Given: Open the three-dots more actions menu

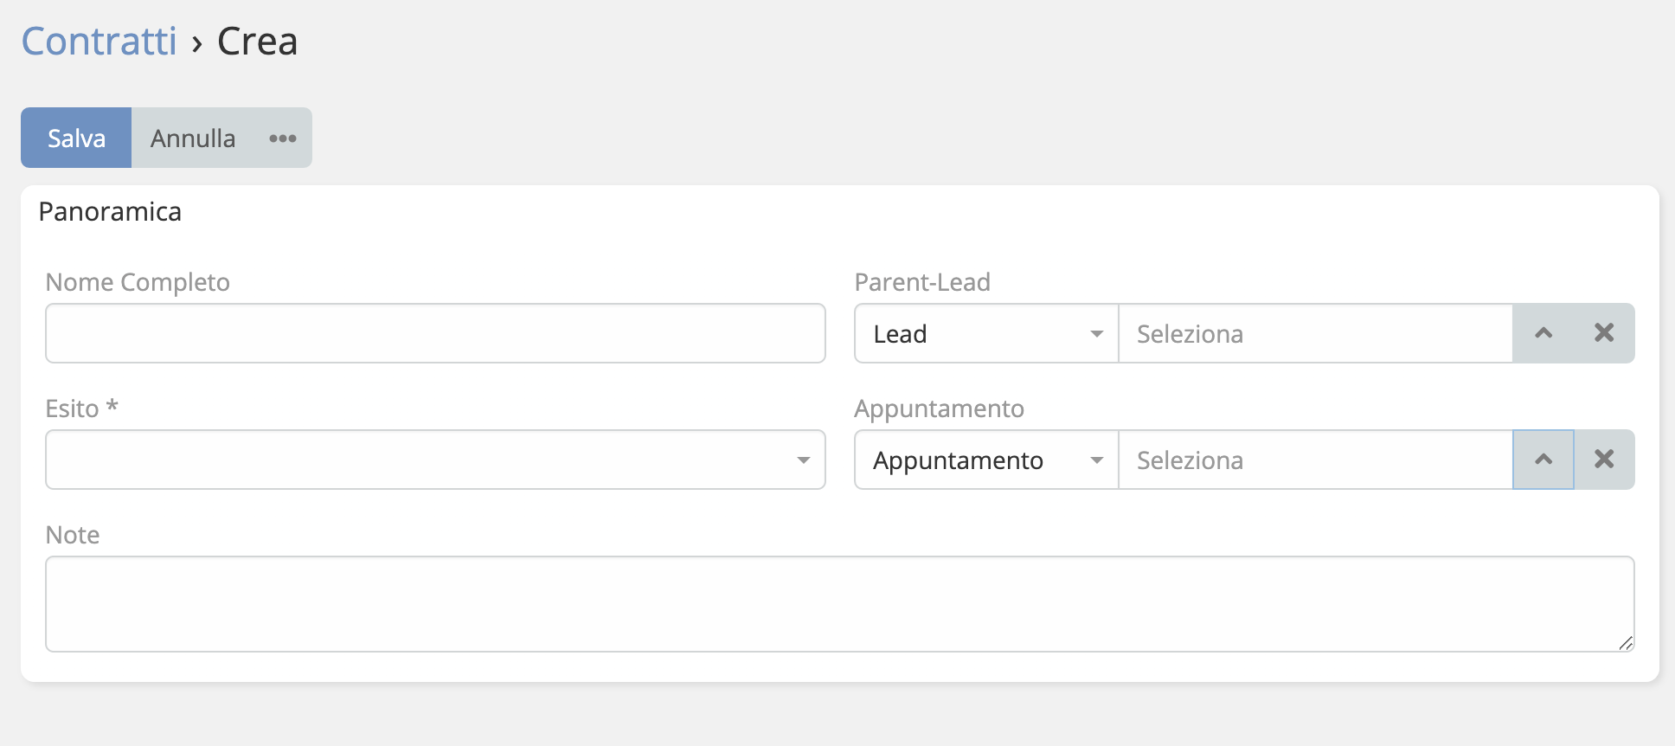Looking at the screenshot, I should (282, 138).
